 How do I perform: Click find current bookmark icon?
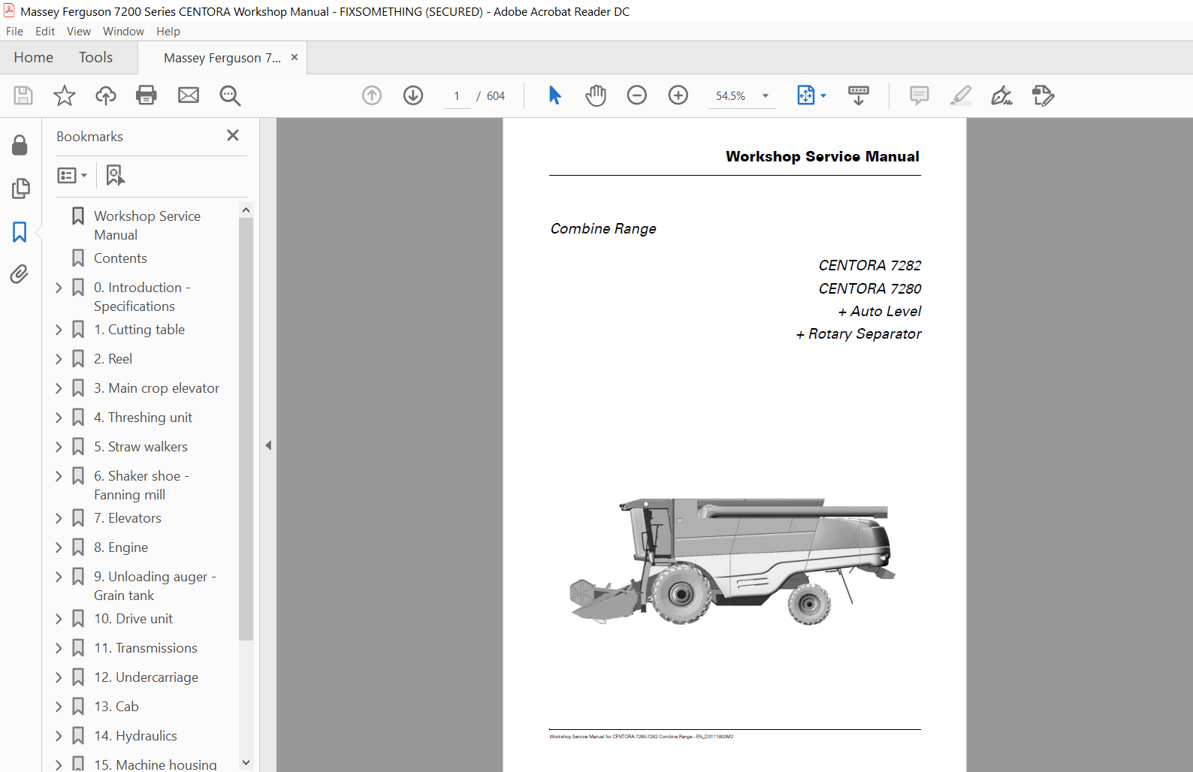coord(115,175)
